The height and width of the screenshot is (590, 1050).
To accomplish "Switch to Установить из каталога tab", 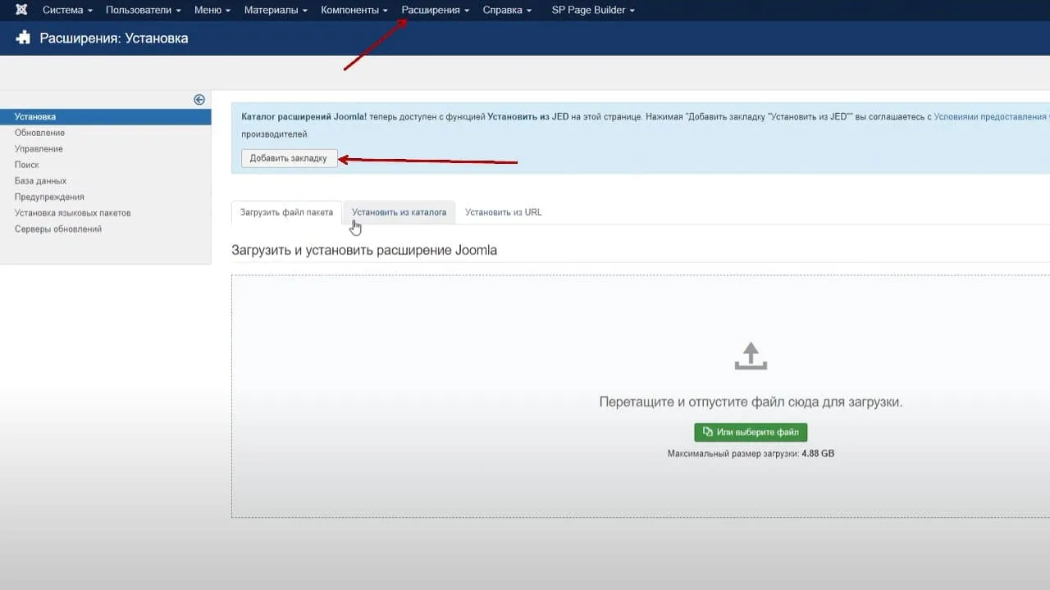I will tap(399, 212).
